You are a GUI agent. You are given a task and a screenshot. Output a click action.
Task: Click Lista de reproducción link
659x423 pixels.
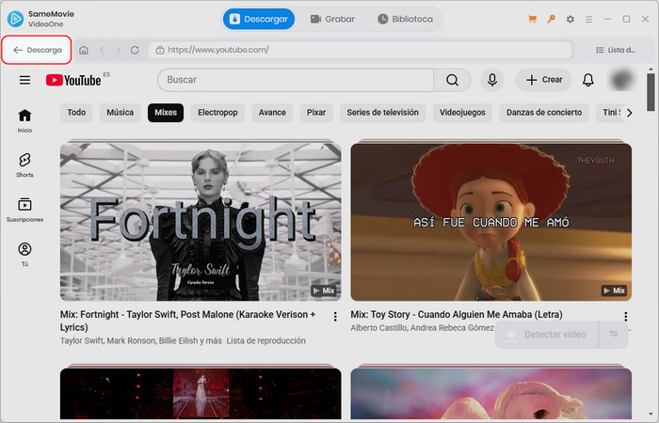[x=266, y=340]
